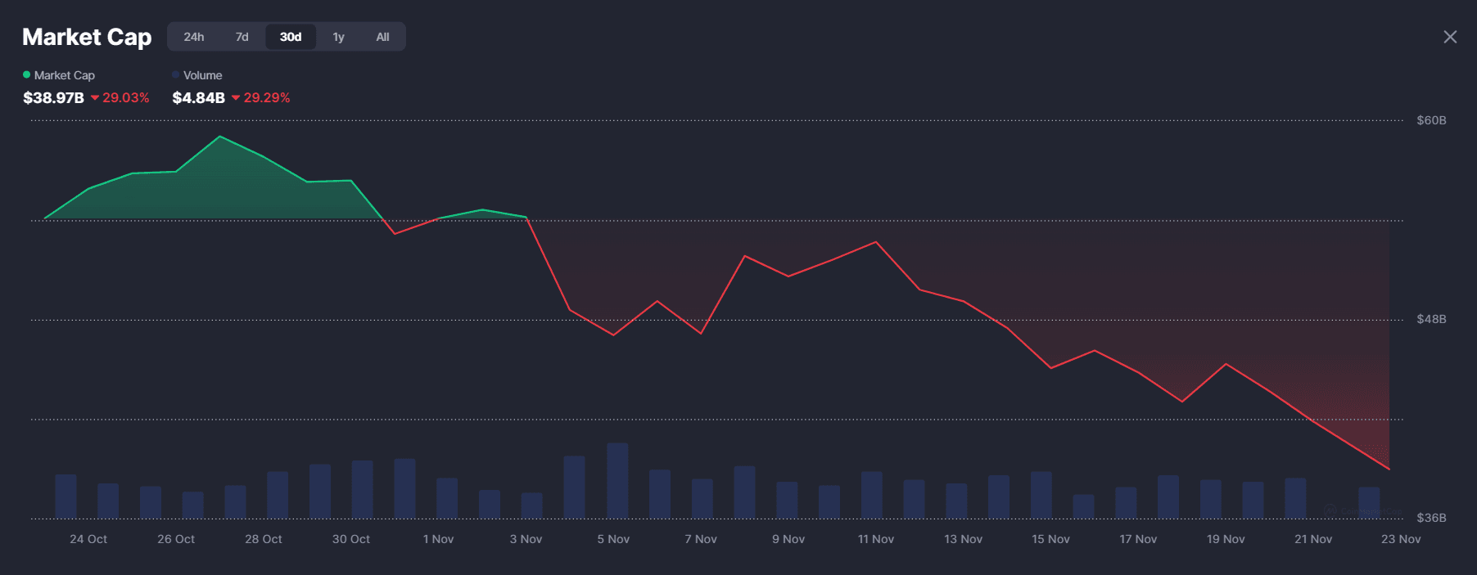Switch to the 24h time range

click(x=194, y=37)
